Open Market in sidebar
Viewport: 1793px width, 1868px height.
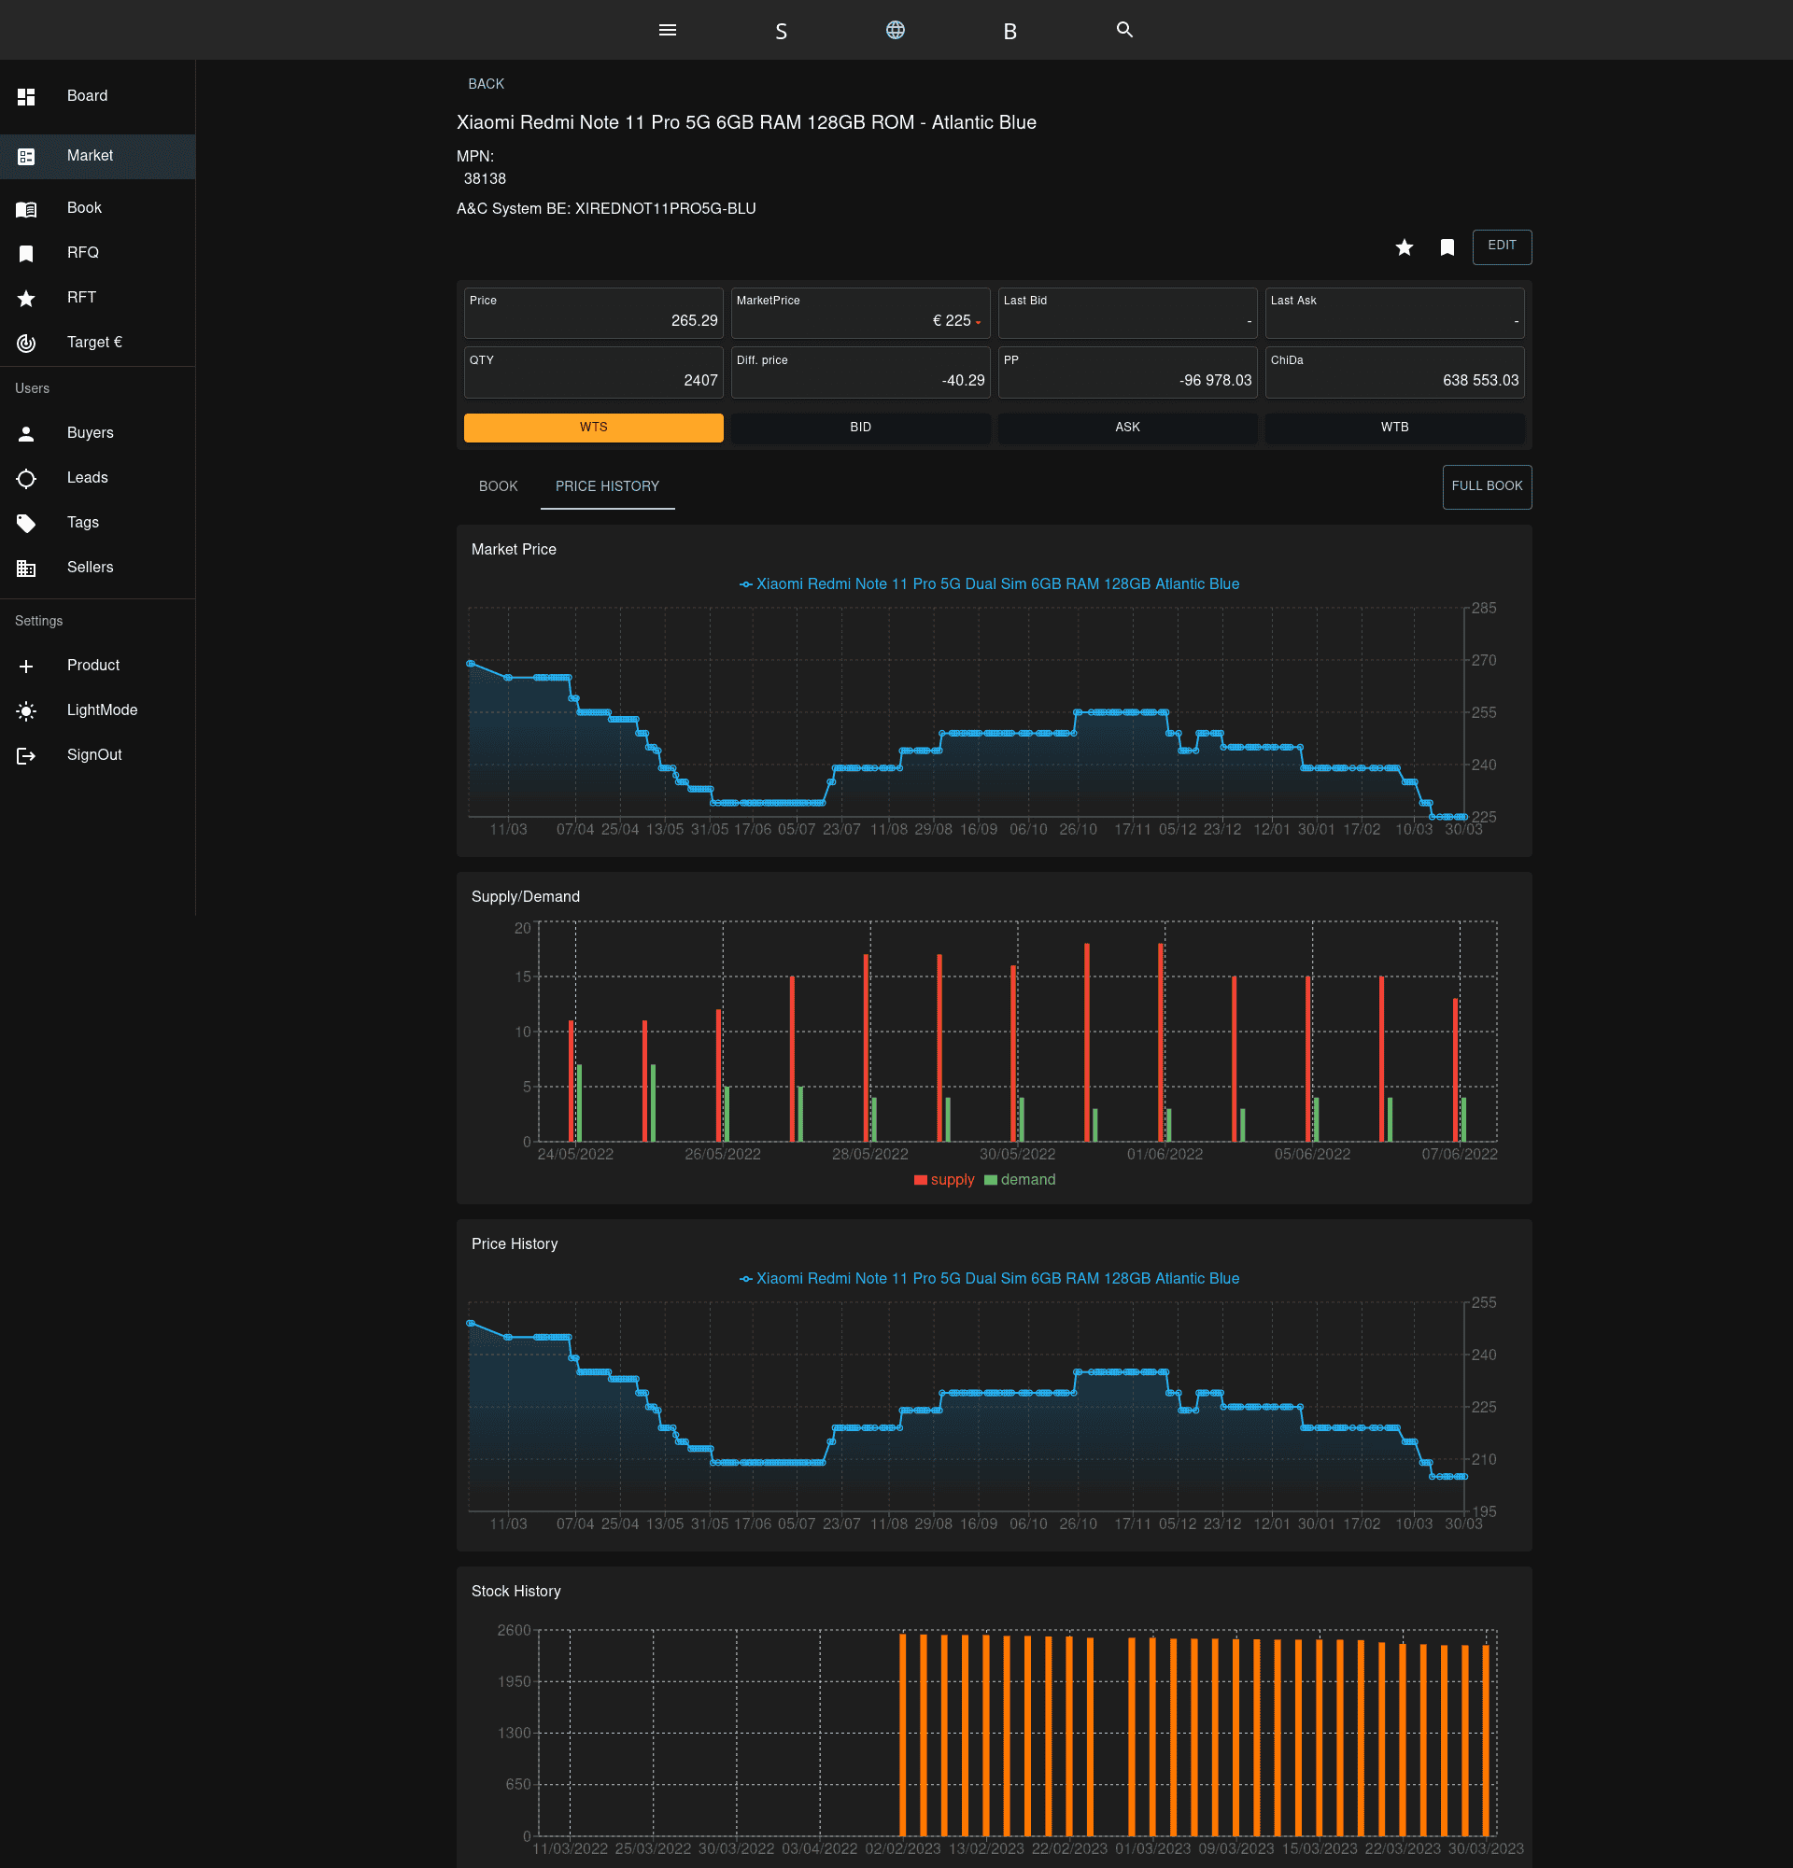(x=97, y=156)
